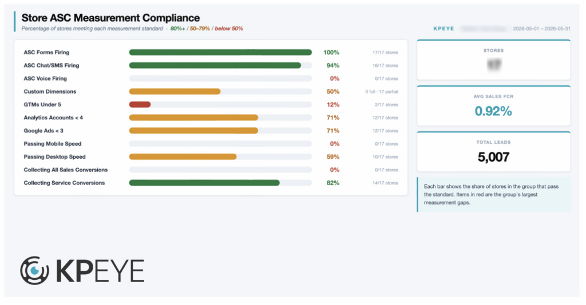Open the Stores summary card

(494, 59)
